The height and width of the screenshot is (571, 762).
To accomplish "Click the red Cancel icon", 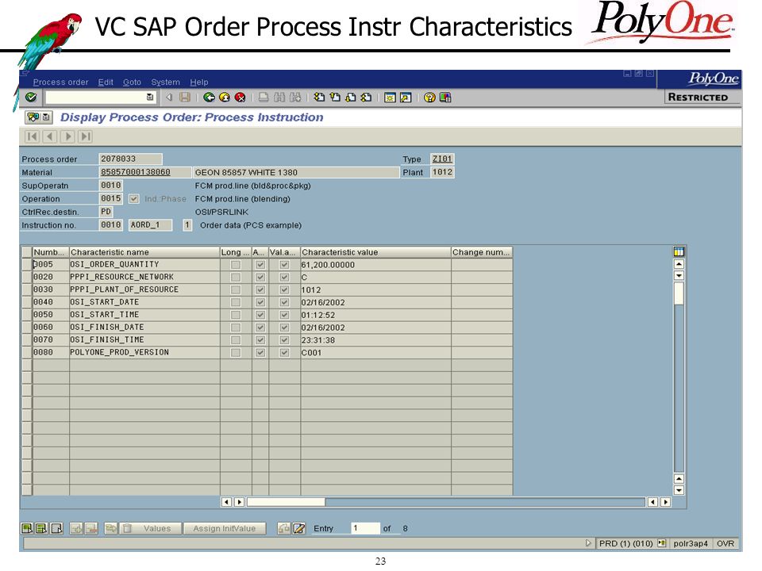I will [x=240, y=98].
